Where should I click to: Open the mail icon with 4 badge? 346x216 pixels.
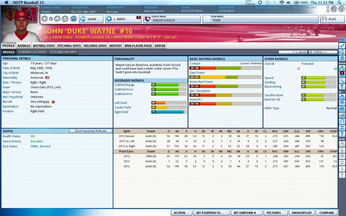342,74
